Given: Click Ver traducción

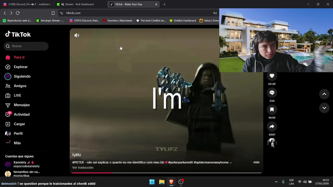Looking at the screenshot, I should (83, 168).
